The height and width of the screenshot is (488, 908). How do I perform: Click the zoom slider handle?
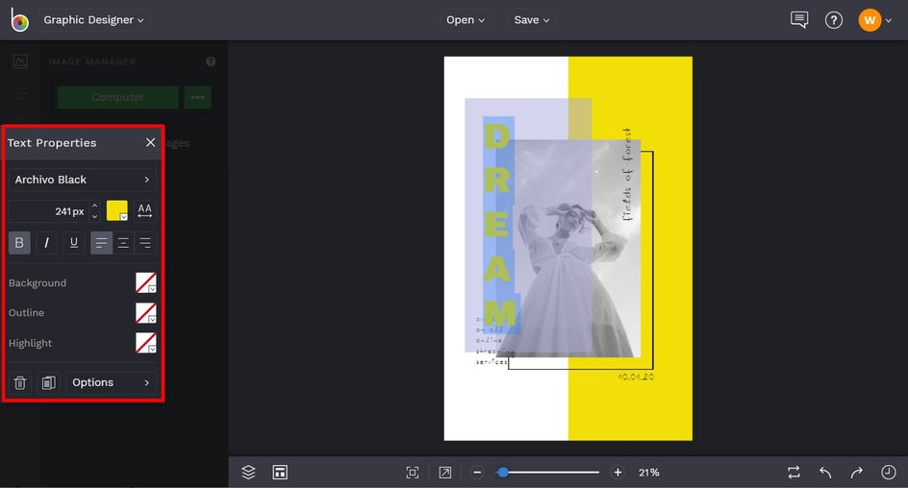pos(503,473)
